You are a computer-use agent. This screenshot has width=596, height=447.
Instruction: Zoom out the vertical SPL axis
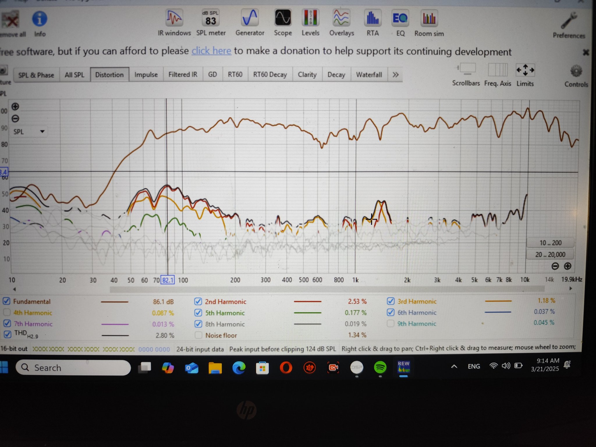(15, 118)
